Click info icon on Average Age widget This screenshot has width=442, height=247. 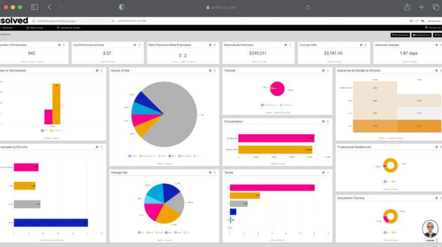point(210,172)
